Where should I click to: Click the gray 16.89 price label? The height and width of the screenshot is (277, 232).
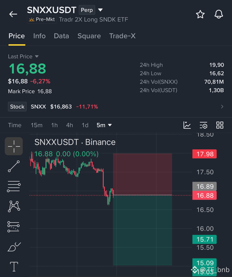[x=205, y=186]
